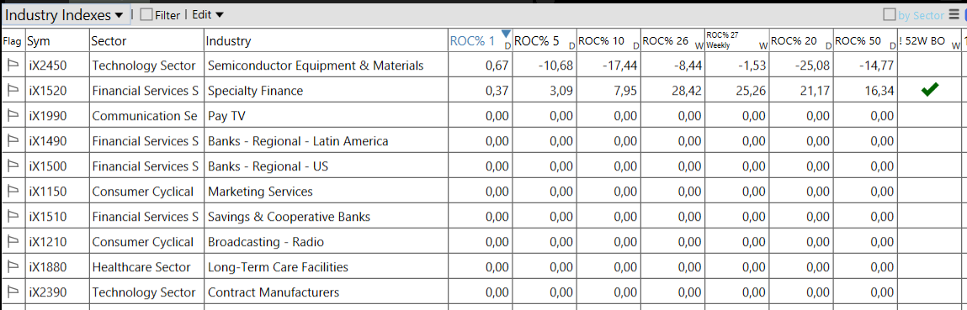Expand the Edit dropdown menu
Viewport: 967px width, 310px height.
click(x=208, y=15)
